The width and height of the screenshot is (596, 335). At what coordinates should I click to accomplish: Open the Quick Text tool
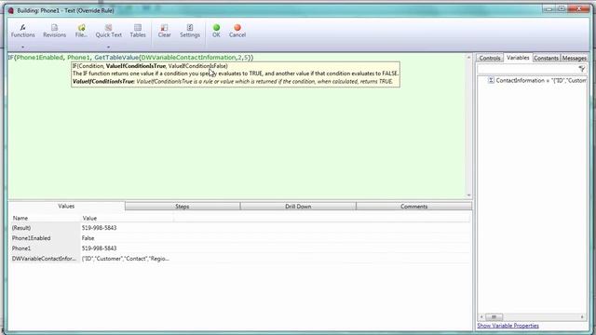pos(109,31)
